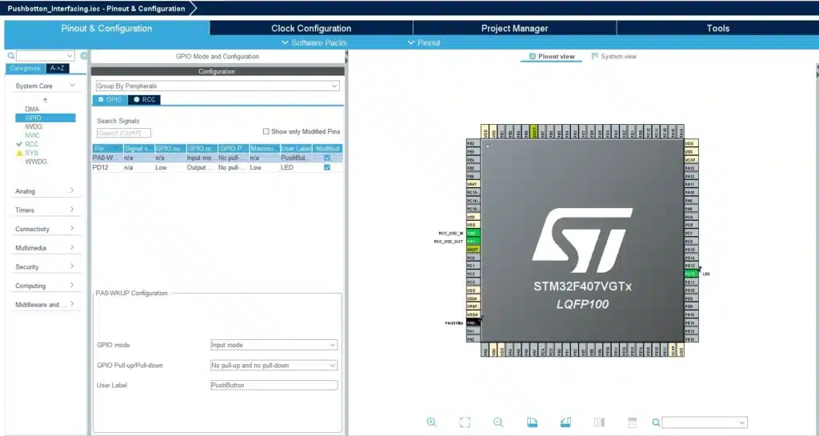Click the pin search magnifier icon below chip
This screenshot has width=819, height=436.
656,422
